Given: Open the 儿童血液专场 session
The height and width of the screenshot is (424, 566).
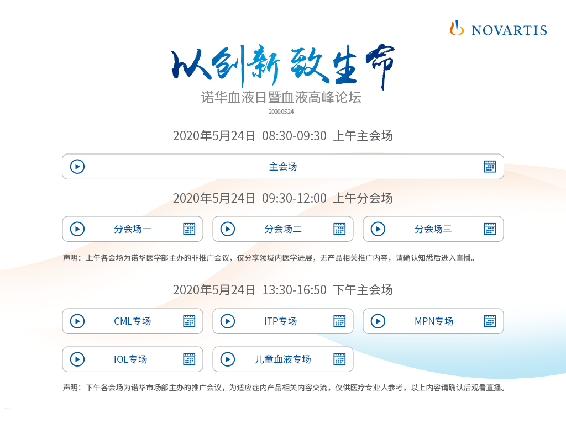Looking at the screenshot, I should (283, 359).
